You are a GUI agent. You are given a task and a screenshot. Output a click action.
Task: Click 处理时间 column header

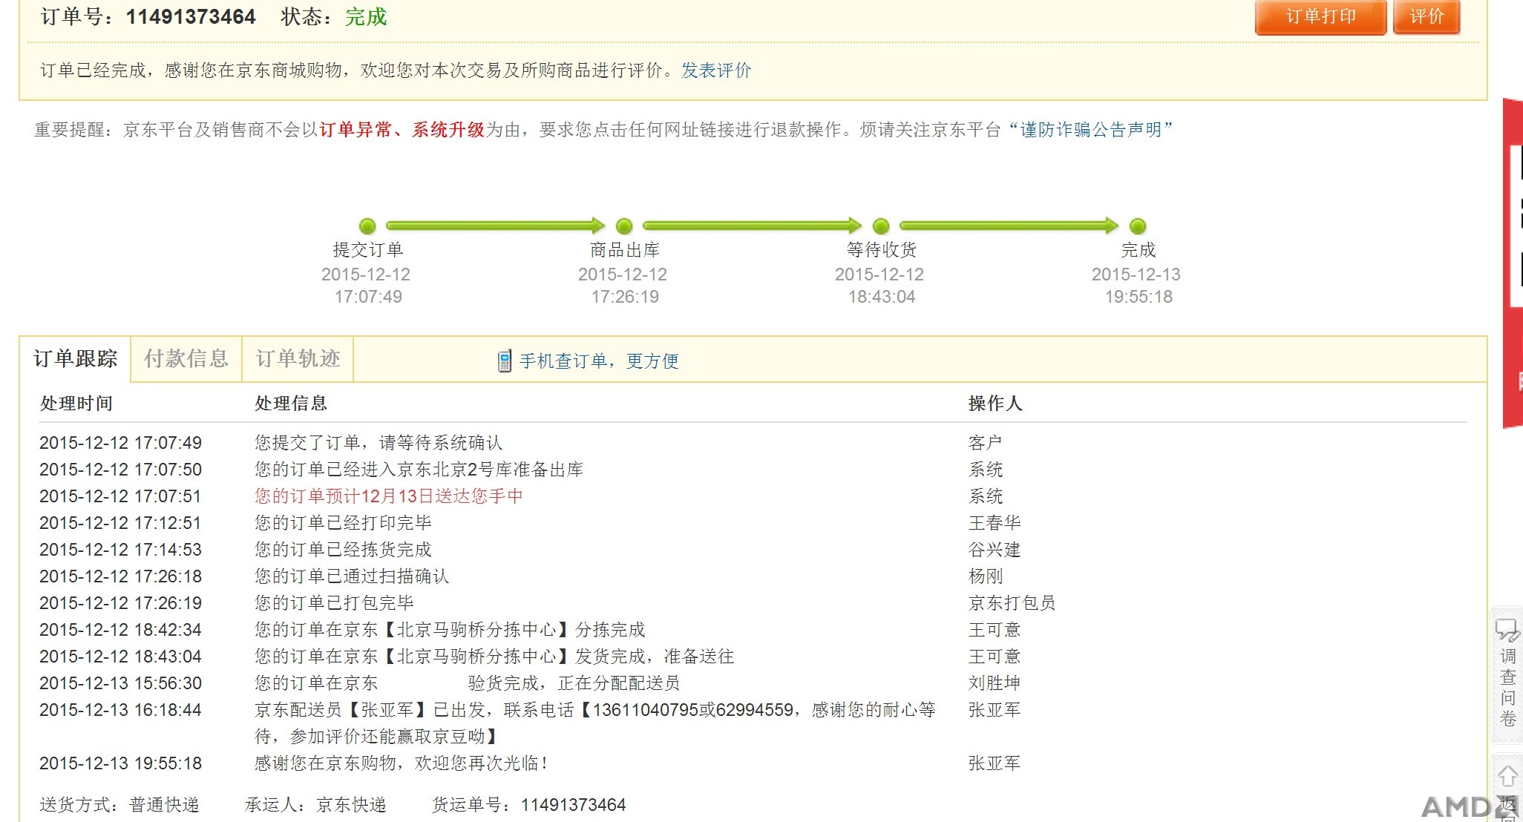click(76, 404)
